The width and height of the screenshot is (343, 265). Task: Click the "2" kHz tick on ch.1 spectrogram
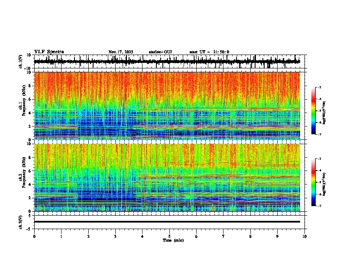point(30,126)
